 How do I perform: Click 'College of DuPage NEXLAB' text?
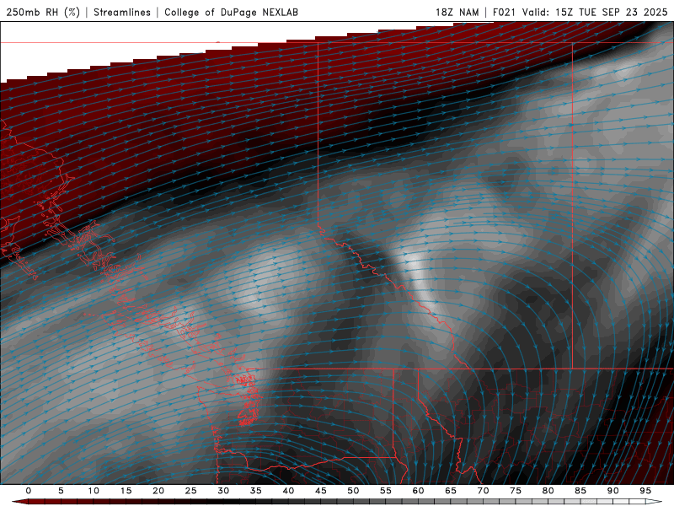point(231,12)
